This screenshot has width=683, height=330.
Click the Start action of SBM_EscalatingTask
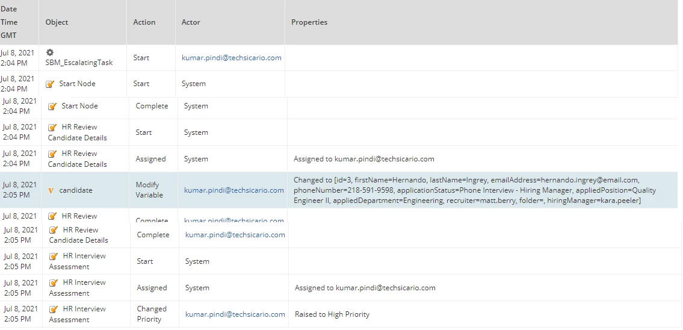click(141, 58)
